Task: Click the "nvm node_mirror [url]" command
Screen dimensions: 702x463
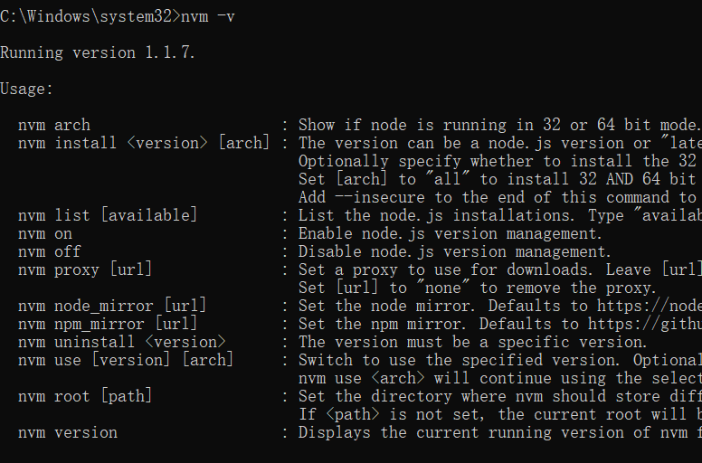Action: coord(112,306)
